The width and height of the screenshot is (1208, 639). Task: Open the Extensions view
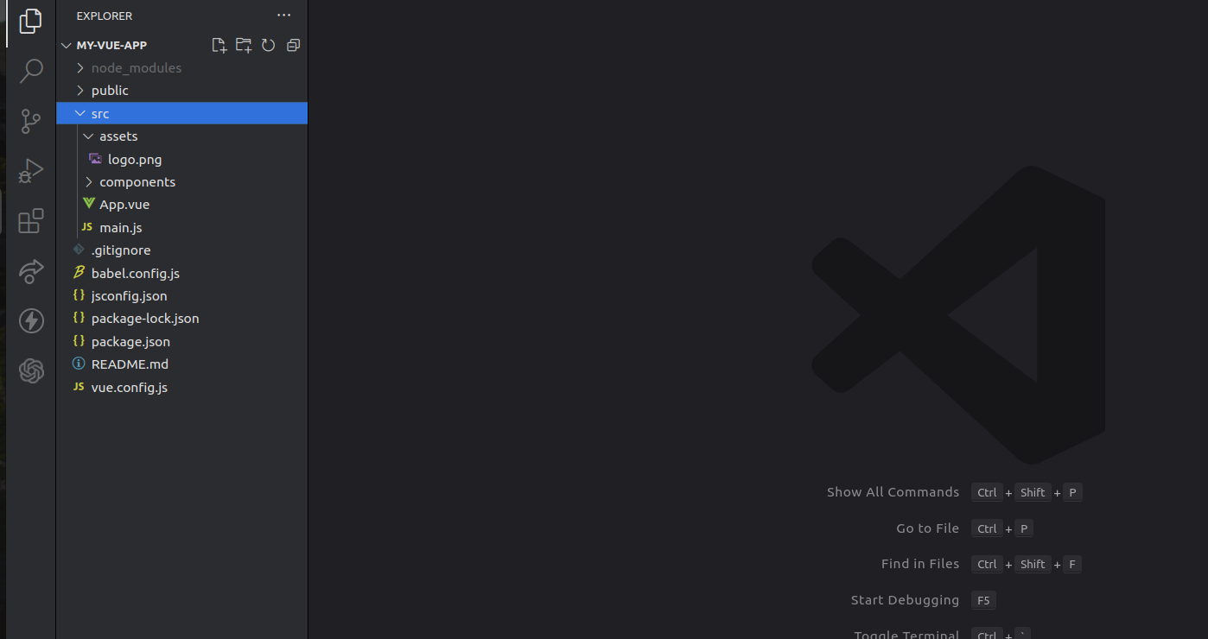point(31,221)
